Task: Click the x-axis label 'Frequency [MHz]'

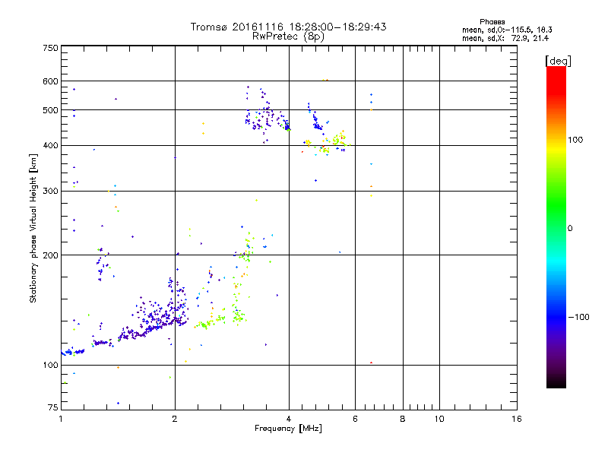Action: [288, 429]
